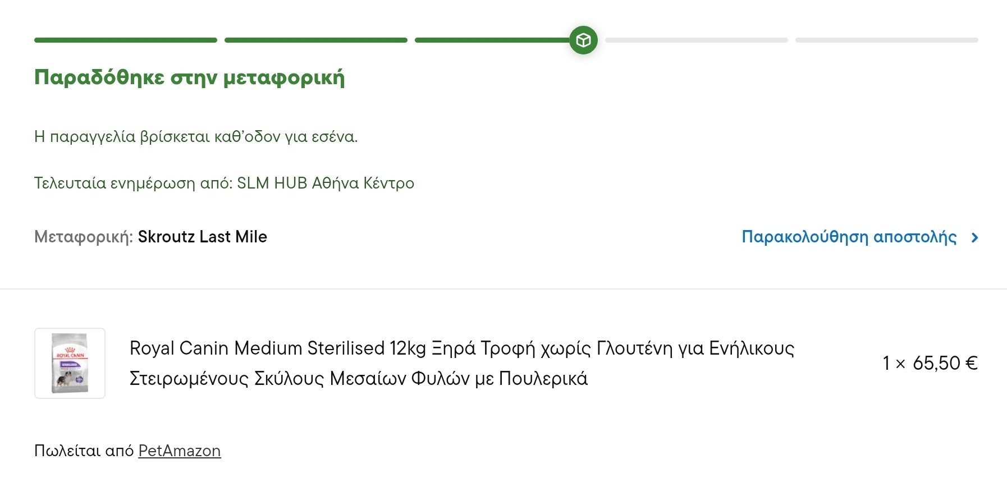Click the Royal Canin Medium Sterilised product title
1007x482 pixels.
461,348
